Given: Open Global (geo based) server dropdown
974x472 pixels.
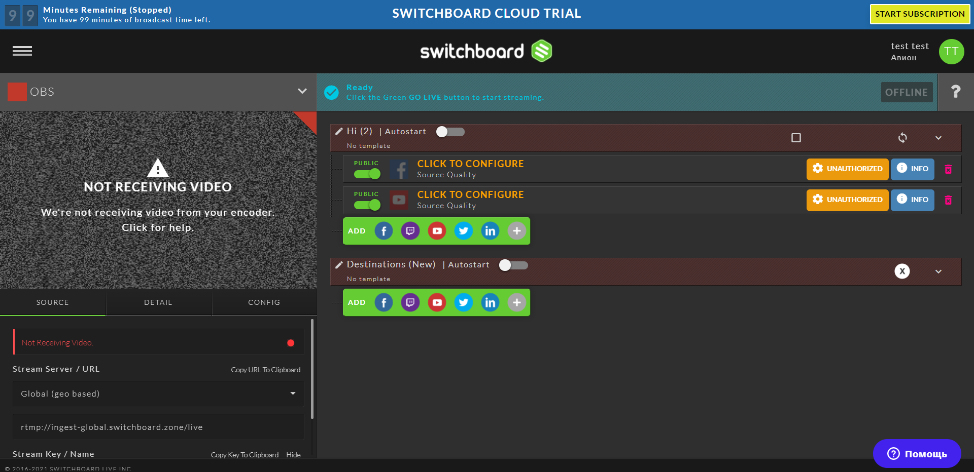Looking at the screenshot, I should pyautogui.click(x=158, y=394).
